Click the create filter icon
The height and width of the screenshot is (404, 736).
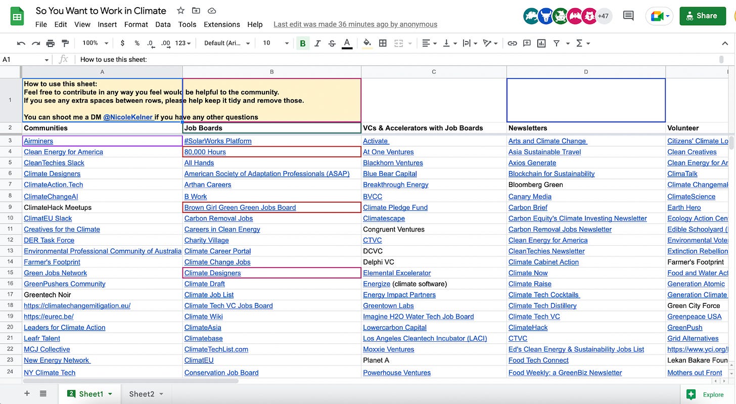tap(556, 43)
